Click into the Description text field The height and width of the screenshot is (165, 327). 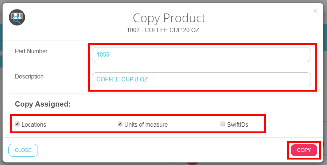coord(201,80)
